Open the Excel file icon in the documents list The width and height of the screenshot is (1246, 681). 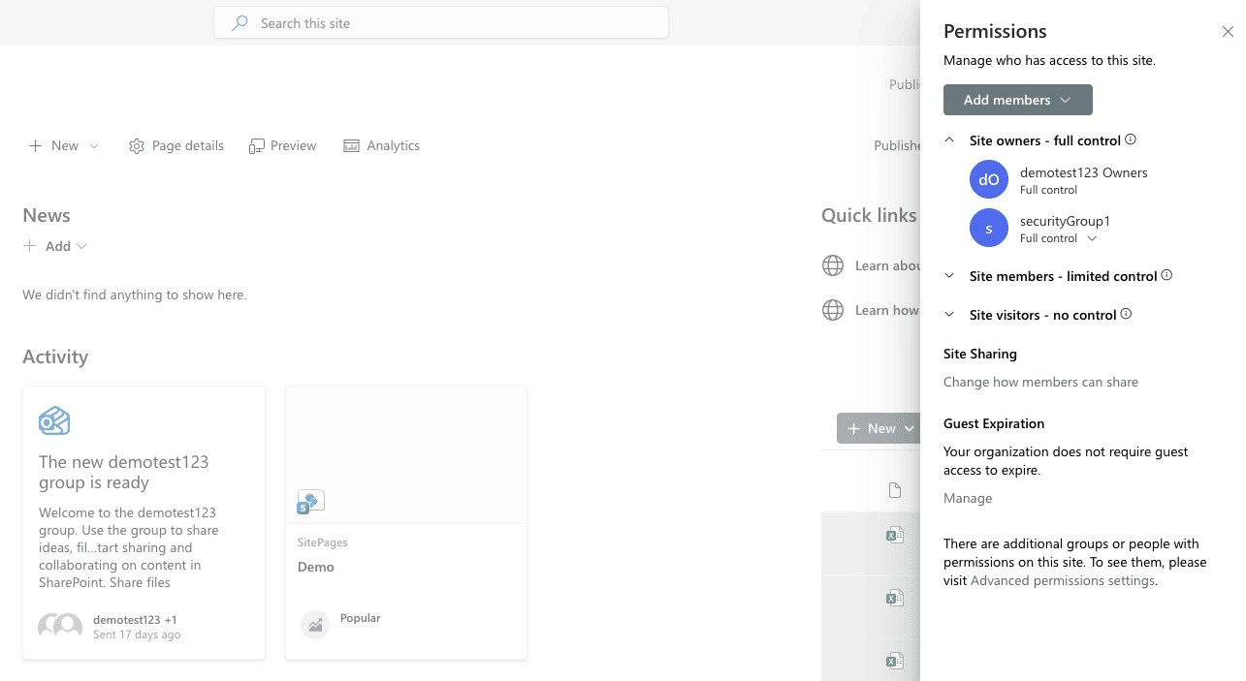pos(894,534)
